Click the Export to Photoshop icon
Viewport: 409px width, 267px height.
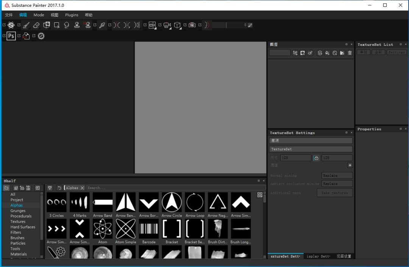(11, 36)
